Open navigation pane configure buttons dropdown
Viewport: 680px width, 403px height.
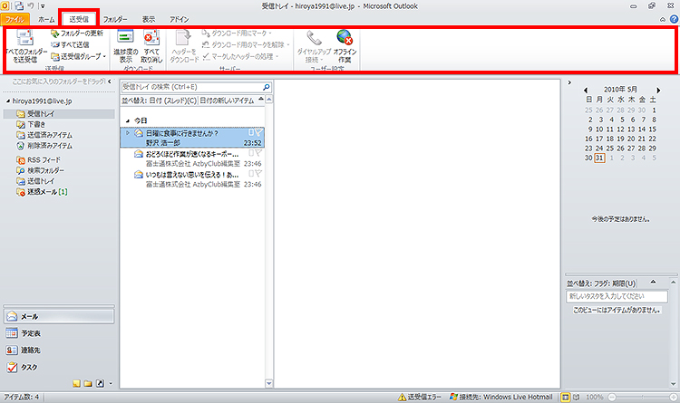click(x=111, y=383)
